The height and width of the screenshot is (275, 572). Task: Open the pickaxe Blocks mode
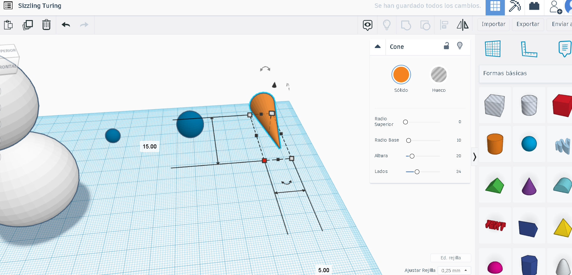515,6
